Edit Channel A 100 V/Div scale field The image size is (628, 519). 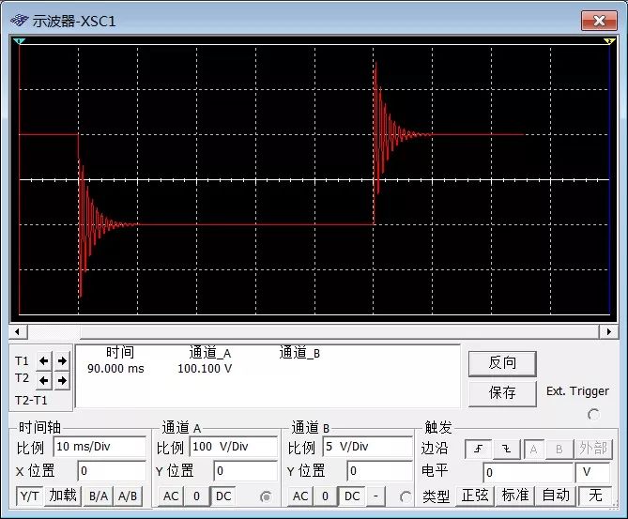coord(234,447)
